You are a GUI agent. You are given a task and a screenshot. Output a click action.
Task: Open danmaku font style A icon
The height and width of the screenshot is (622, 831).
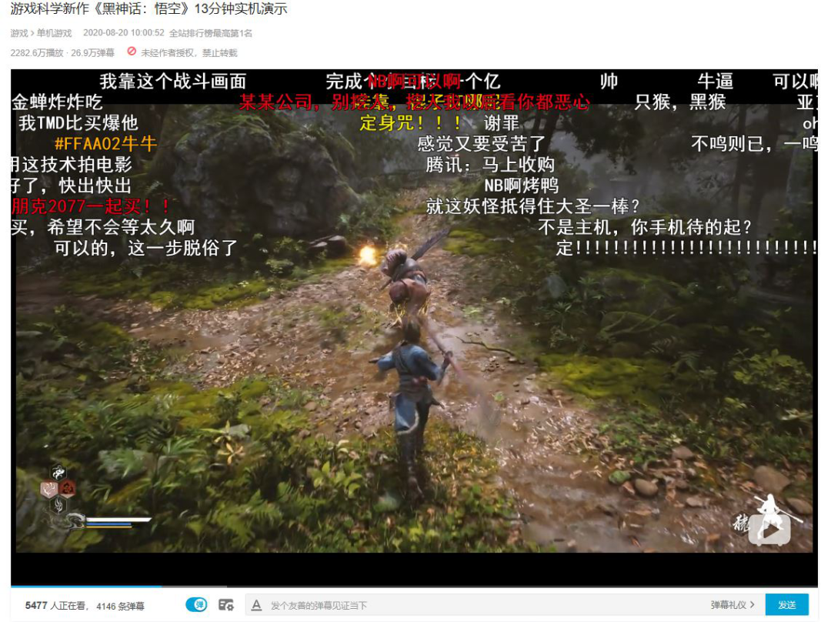click(256, 605)
